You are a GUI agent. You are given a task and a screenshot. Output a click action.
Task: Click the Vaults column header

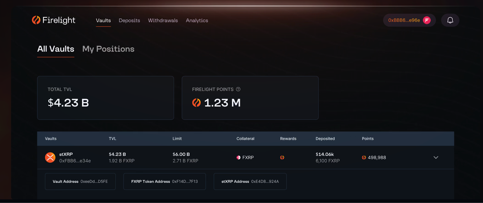click(51, 139)
